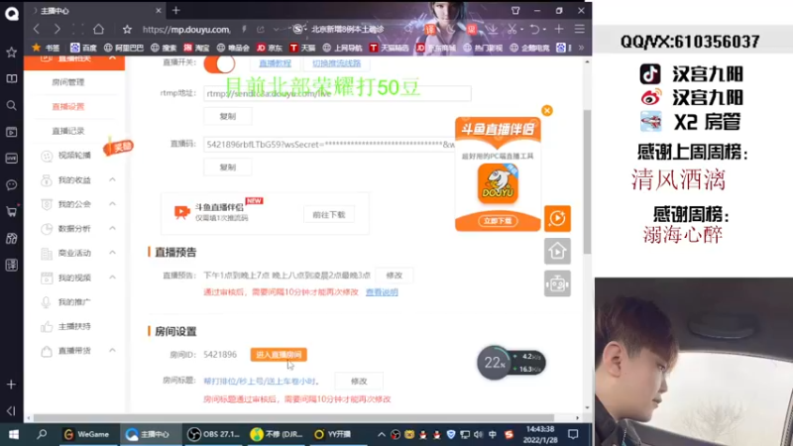
Task: Toggle the 直播开关 live switch
Action: [219, 64]
